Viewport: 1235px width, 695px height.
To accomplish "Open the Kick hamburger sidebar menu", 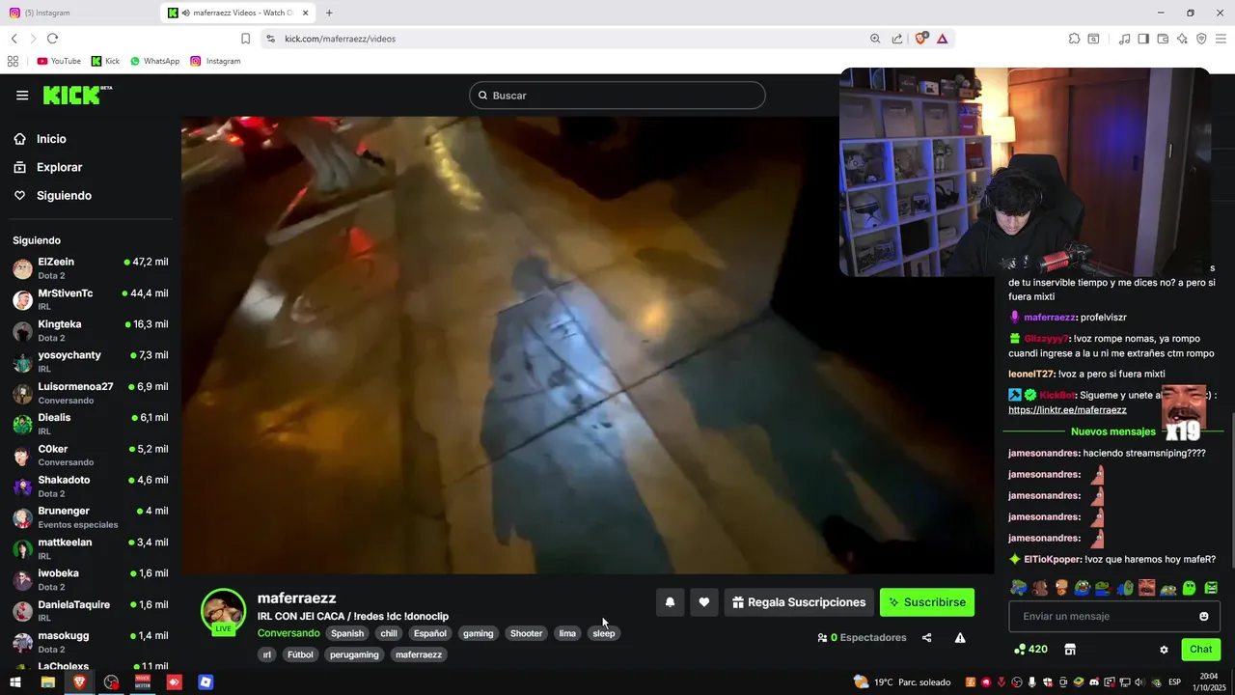I will click(22, 96).
